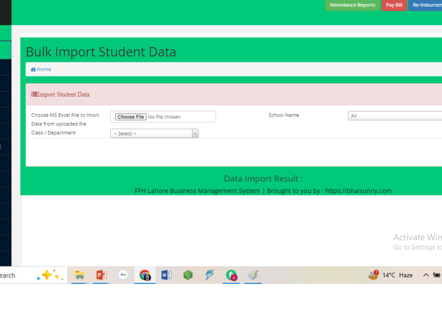Image resolution: width=442 pixels, height=331 pixels.
Task: Click the 'Choose MS Excel File to Imort' label
Action: point(65,115)
